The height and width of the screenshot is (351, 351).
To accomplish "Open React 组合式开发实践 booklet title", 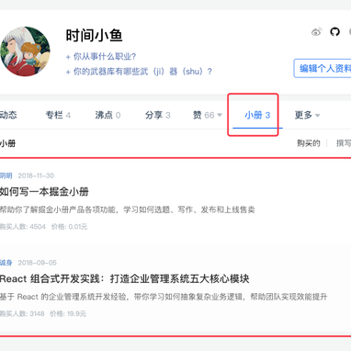I will pyautogui.click(x=124, y=278).
